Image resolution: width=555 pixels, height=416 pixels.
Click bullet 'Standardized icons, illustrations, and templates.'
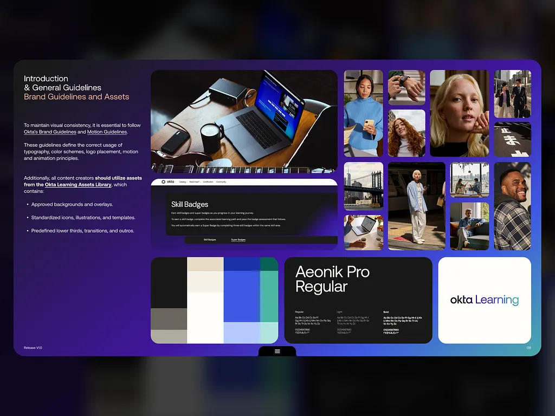coord(83,218)
